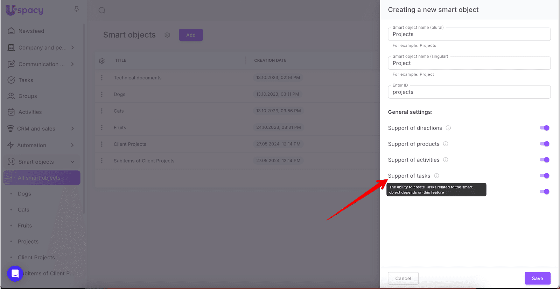The height and width of the screenshot is (289, 560).
Task: Disable the Support of directions toggle
Action: click(544, 128)
